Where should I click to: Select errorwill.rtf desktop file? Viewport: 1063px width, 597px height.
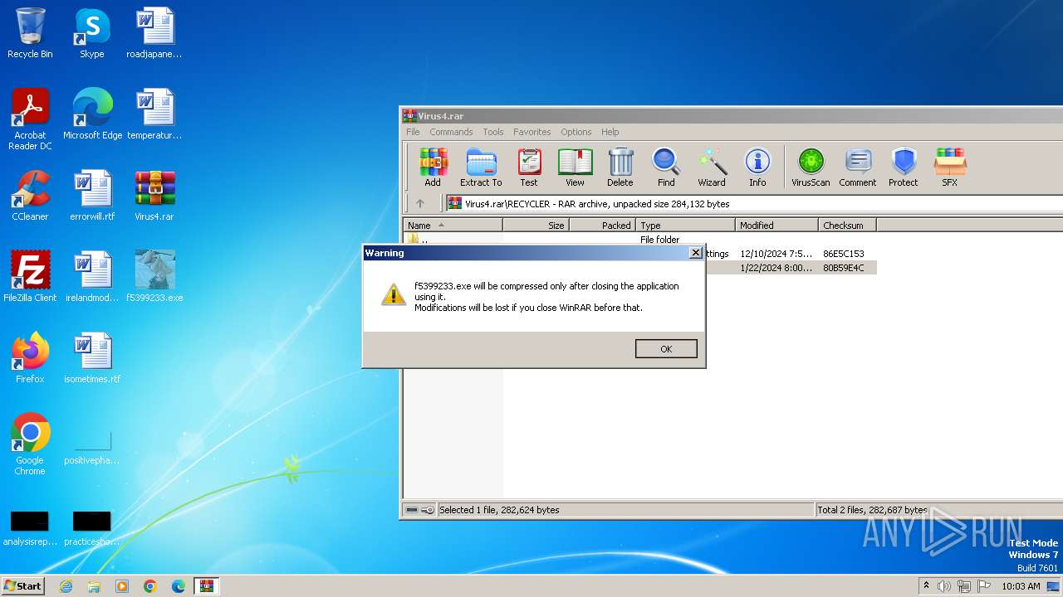coord(92,196)
